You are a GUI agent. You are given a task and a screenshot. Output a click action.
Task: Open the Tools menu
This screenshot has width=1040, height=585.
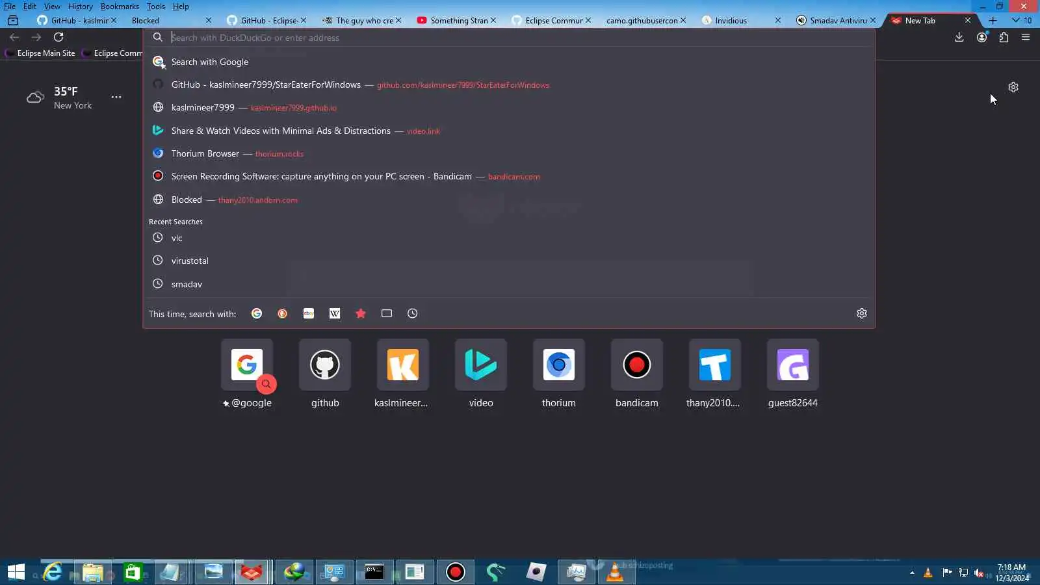coord(156,6)
